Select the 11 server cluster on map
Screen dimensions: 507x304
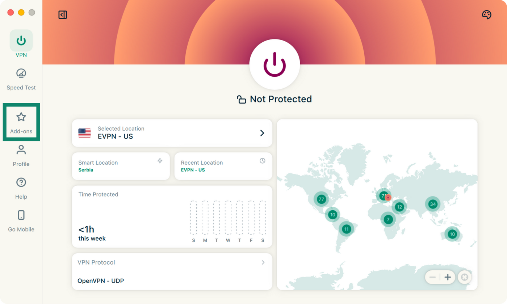pos(347,229)
